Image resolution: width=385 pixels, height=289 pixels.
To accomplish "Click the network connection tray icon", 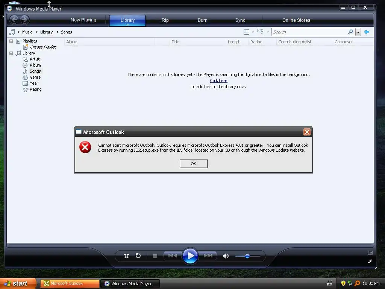I will (x=350, y=283).
